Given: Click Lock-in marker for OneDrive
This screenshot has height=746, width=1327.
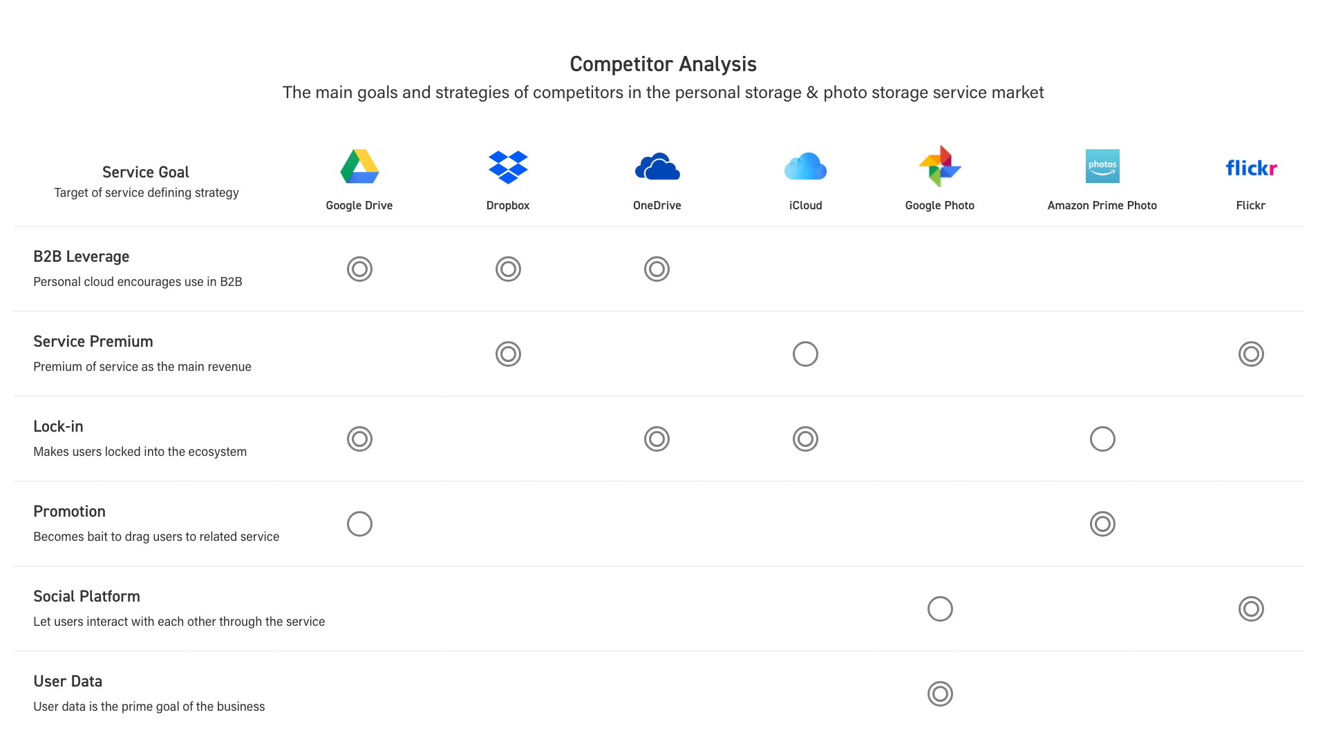Looking at the screenshot, I should coord(657,439).
